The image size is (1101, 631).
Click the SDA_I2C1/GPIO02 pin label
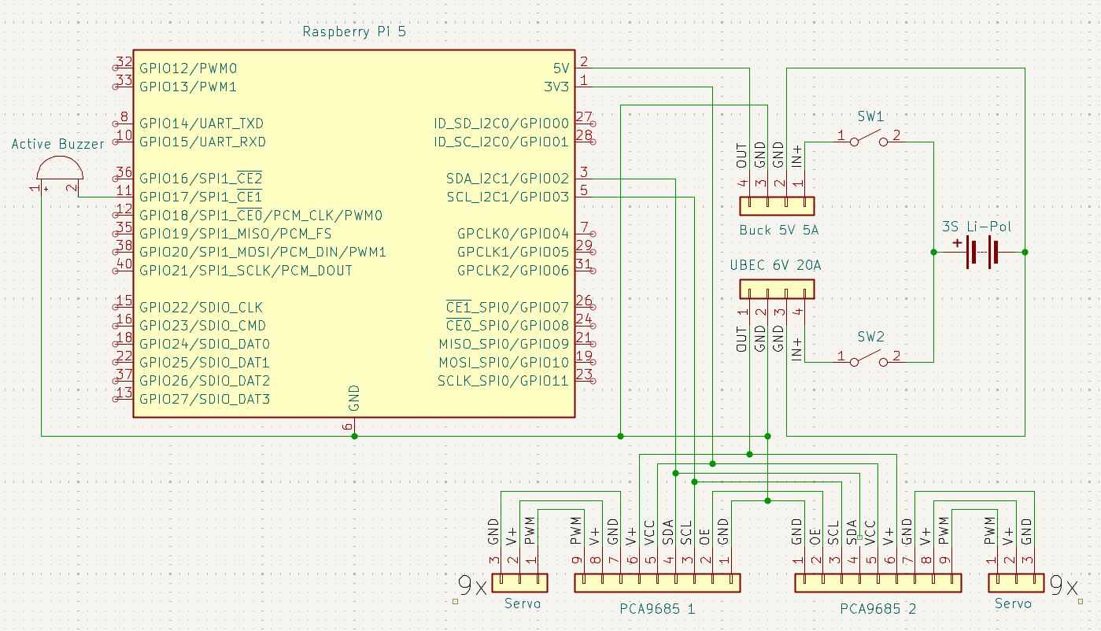(x=508, y=179)
